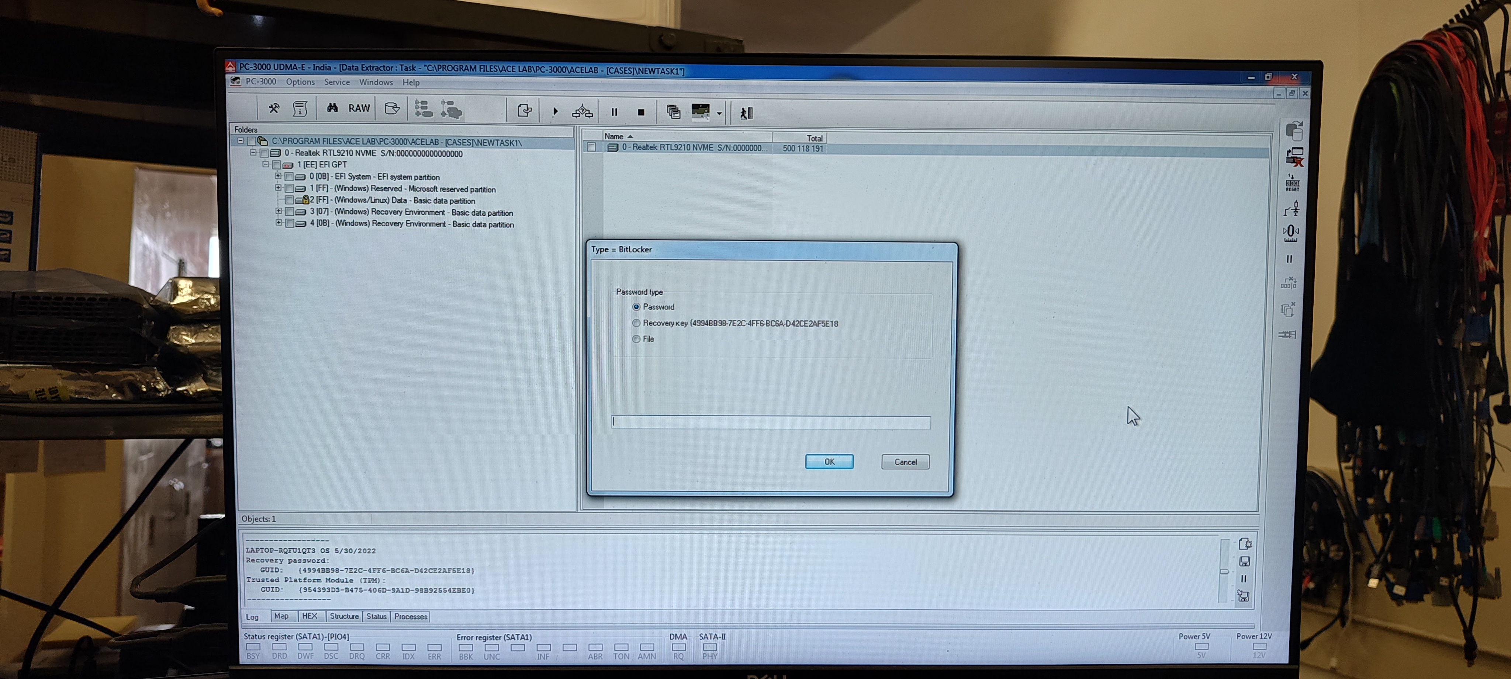Select the Password radio button
Image resolution: width=1511 pixels, height=679 pixels.
[x=636, y=307]
